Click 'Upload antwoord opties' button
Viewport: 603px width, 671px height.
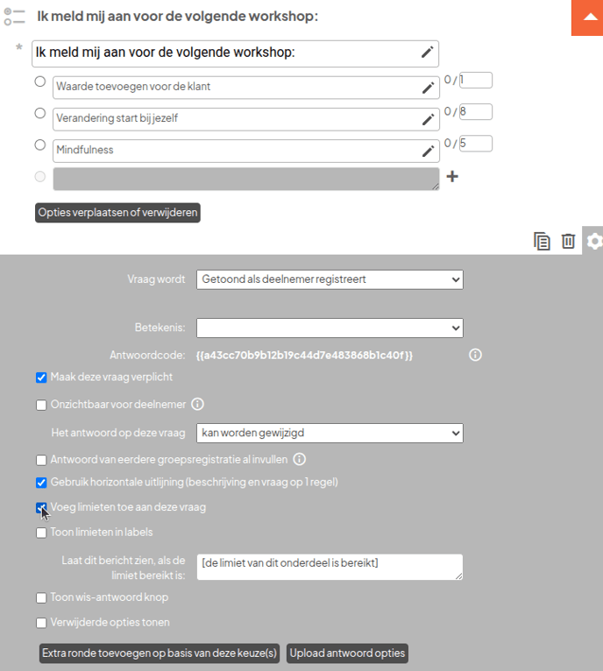coord(347,653)
